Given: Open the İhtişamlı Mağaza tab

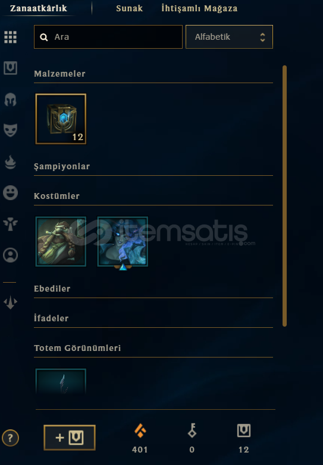Looking at the screenshot, I should 199,8.
